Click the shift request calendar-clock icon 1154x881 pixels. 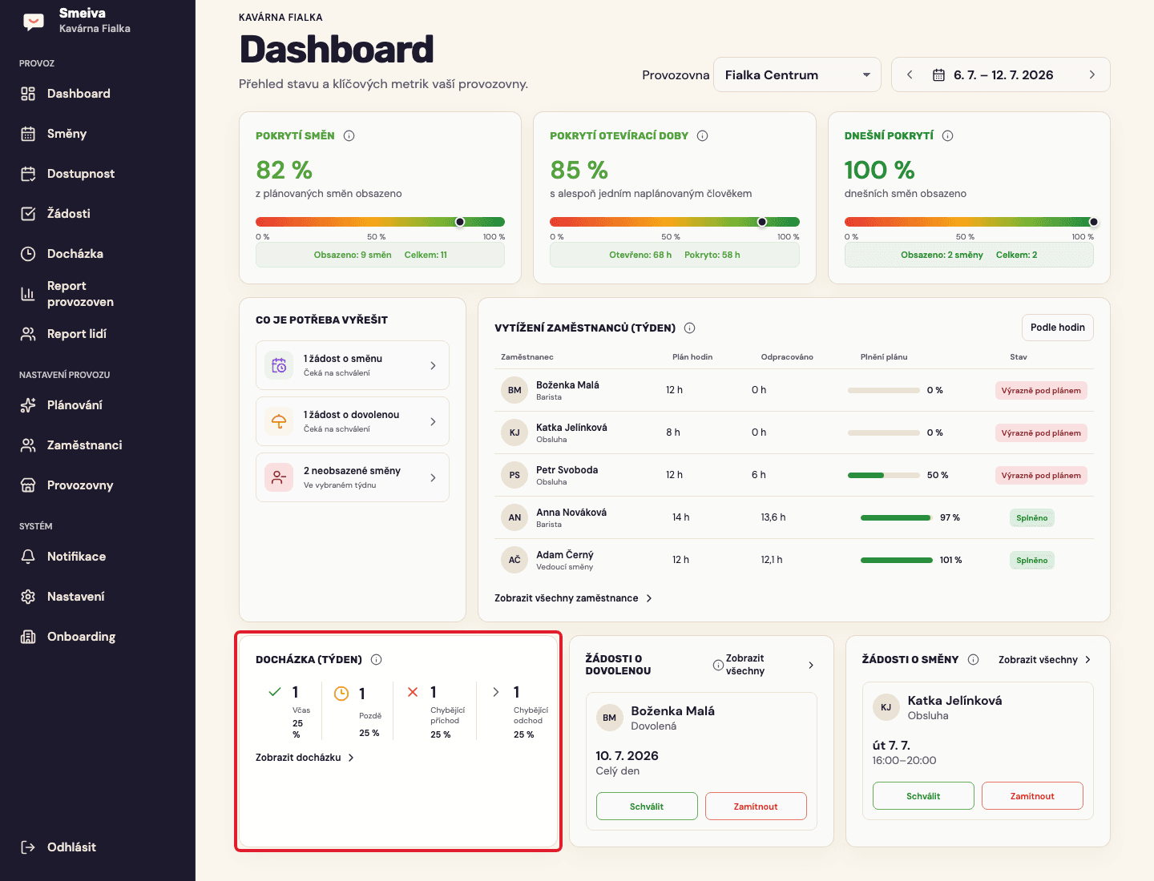point(279,365)
